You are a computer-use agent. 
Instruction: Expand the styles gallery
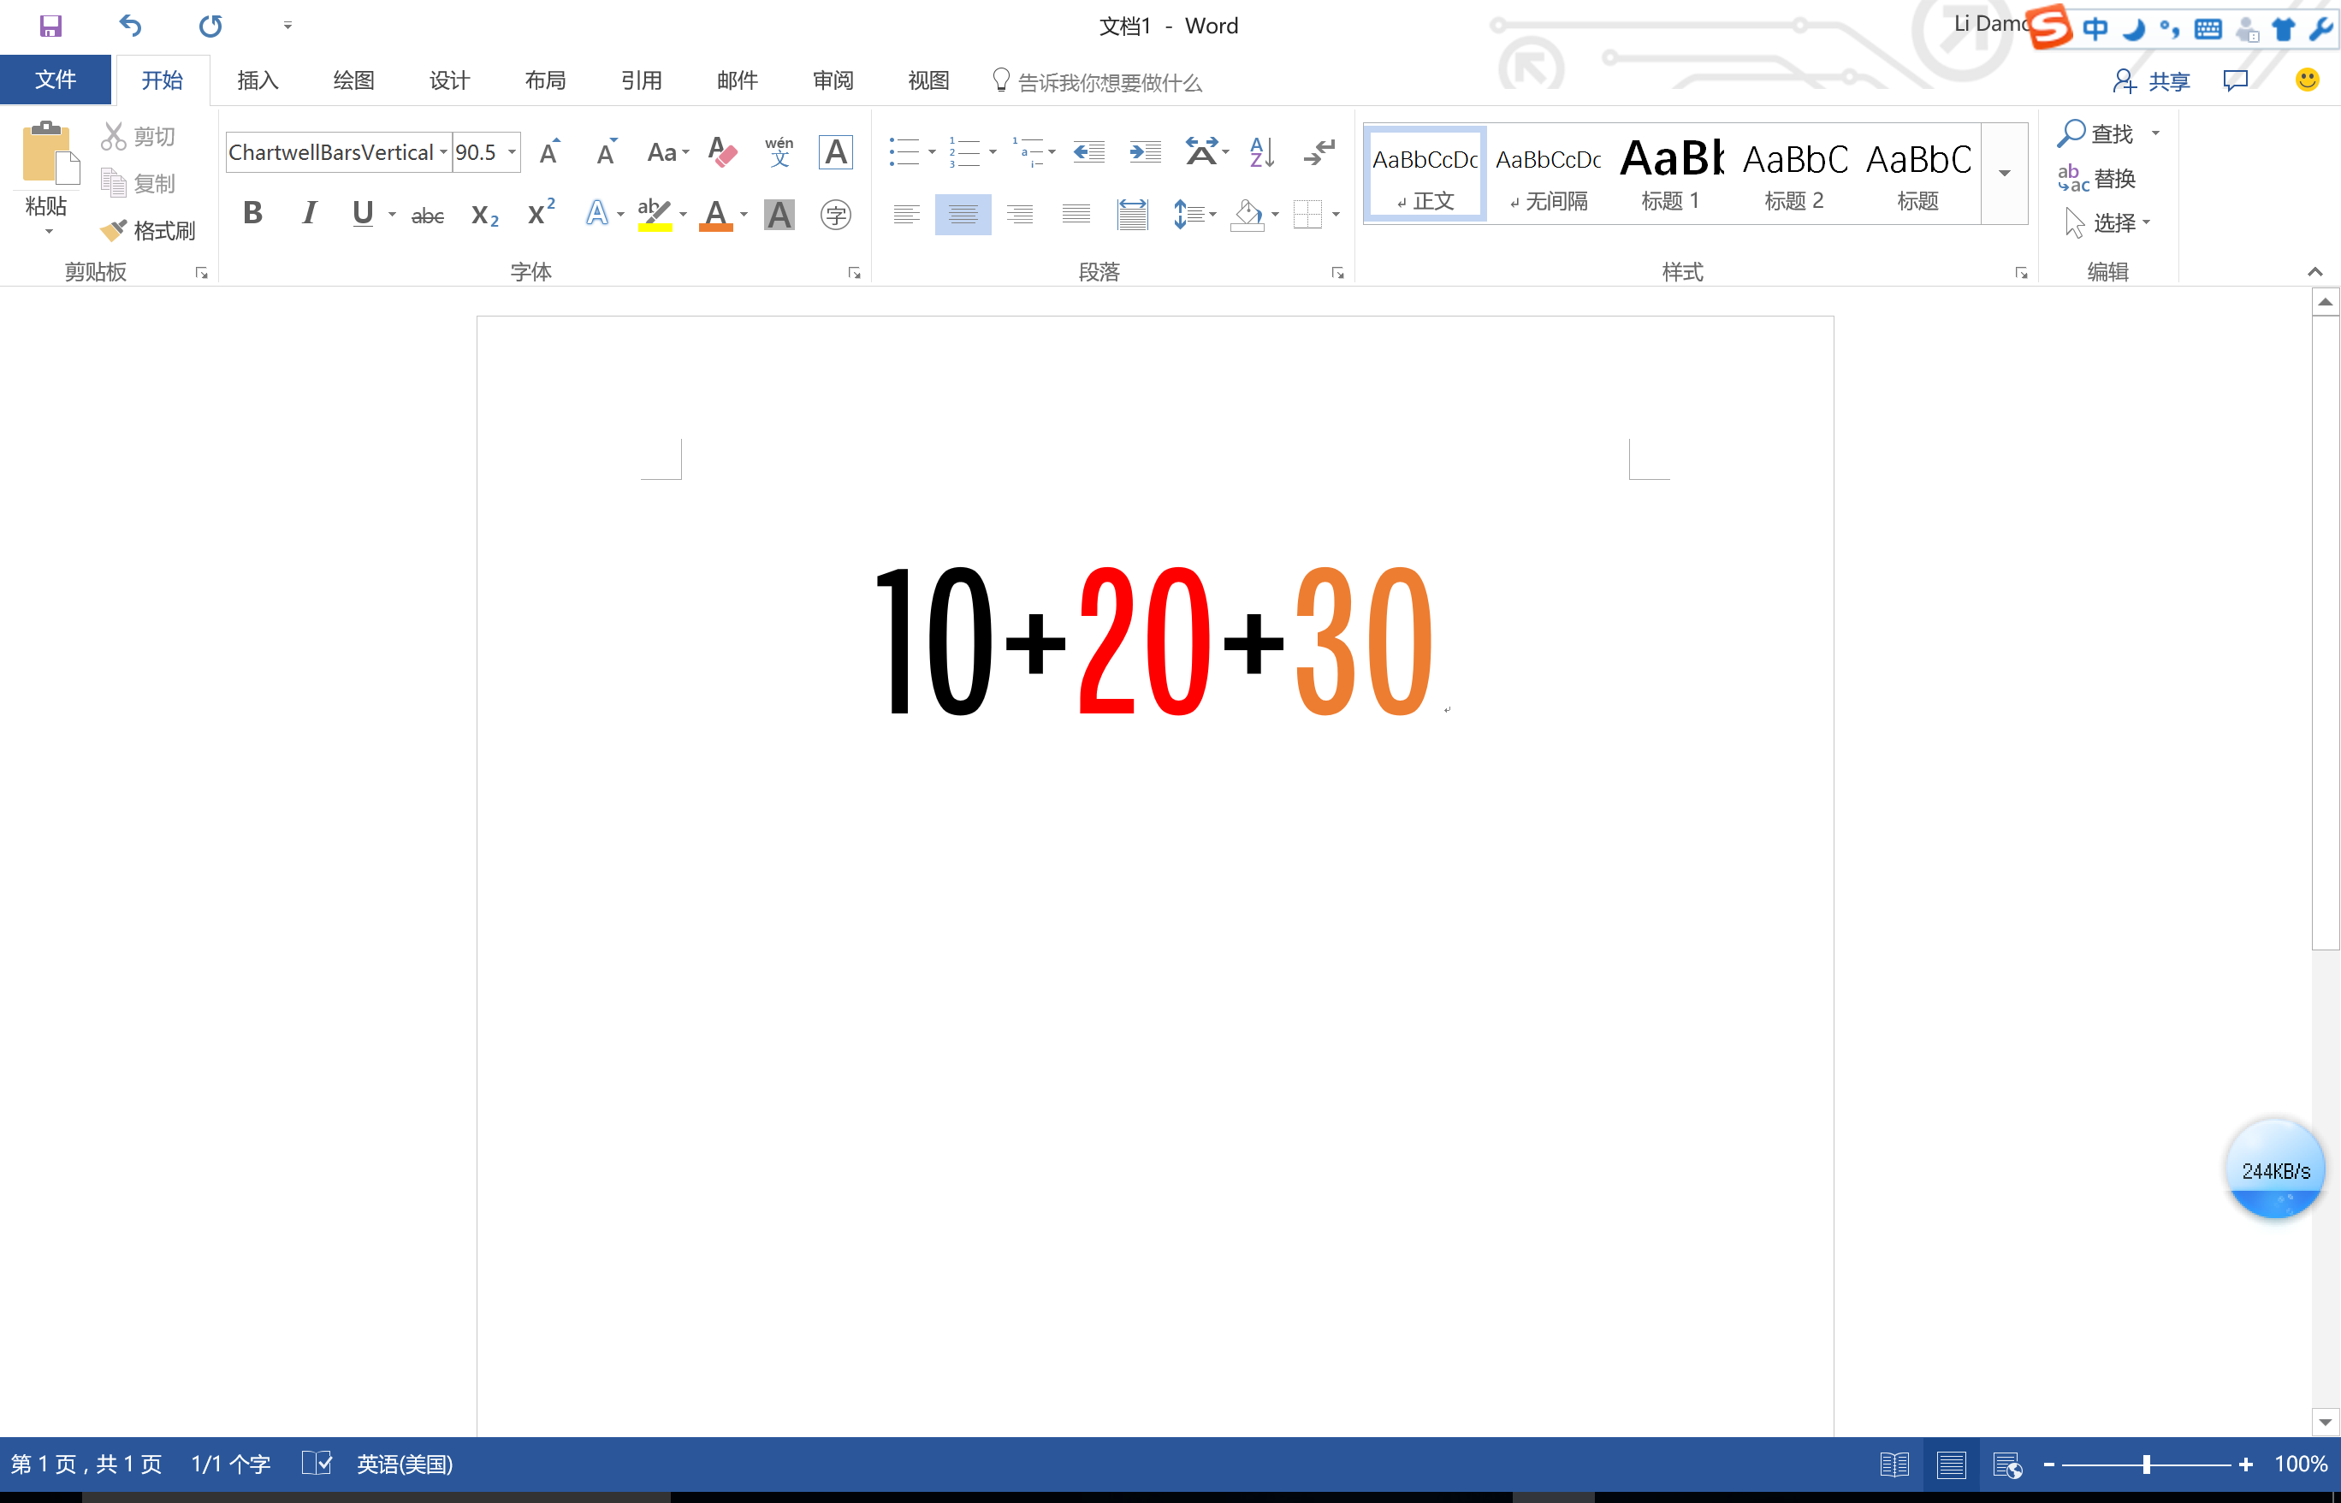[2004, 174]
